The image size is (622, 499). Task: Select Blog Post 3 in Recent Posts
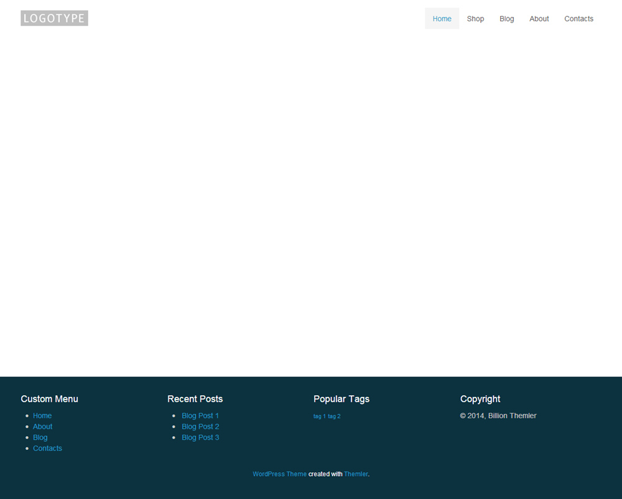coord(200,437)
